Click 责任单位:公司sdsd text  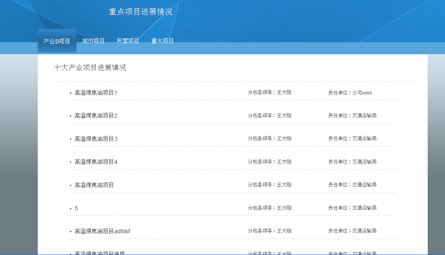(350, 93)
